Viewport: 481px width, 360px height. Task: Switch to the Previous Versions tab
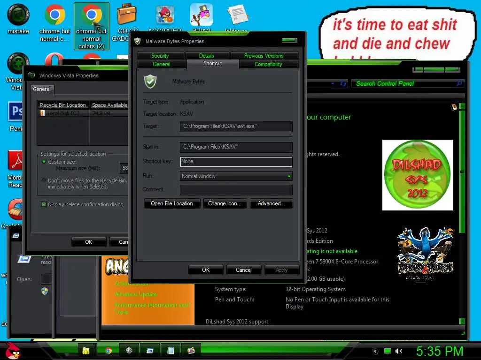pyautogui.click(x=264, y=56)
